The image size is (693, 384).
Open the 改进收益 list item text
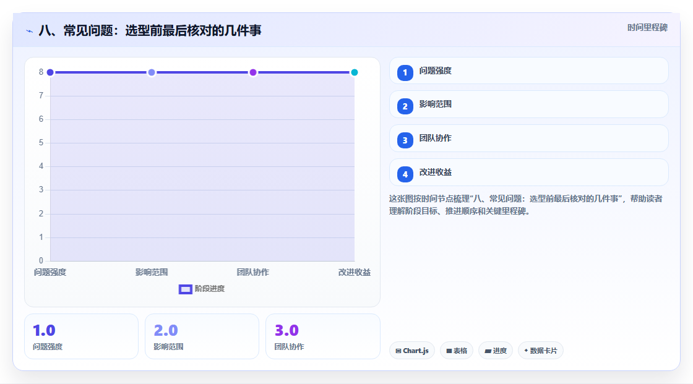436,173
